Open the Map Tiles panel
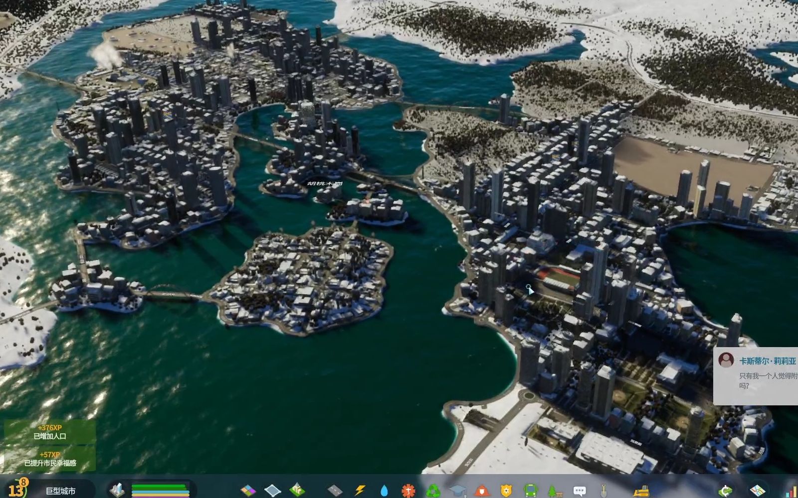Viewport: 798px width, 498px height. click(758, 490)
